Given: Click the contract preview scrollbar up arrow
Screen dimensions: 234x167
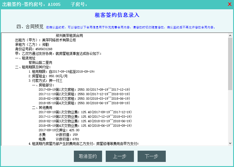Looking at the screenshot, I should [x=230, y=35].
